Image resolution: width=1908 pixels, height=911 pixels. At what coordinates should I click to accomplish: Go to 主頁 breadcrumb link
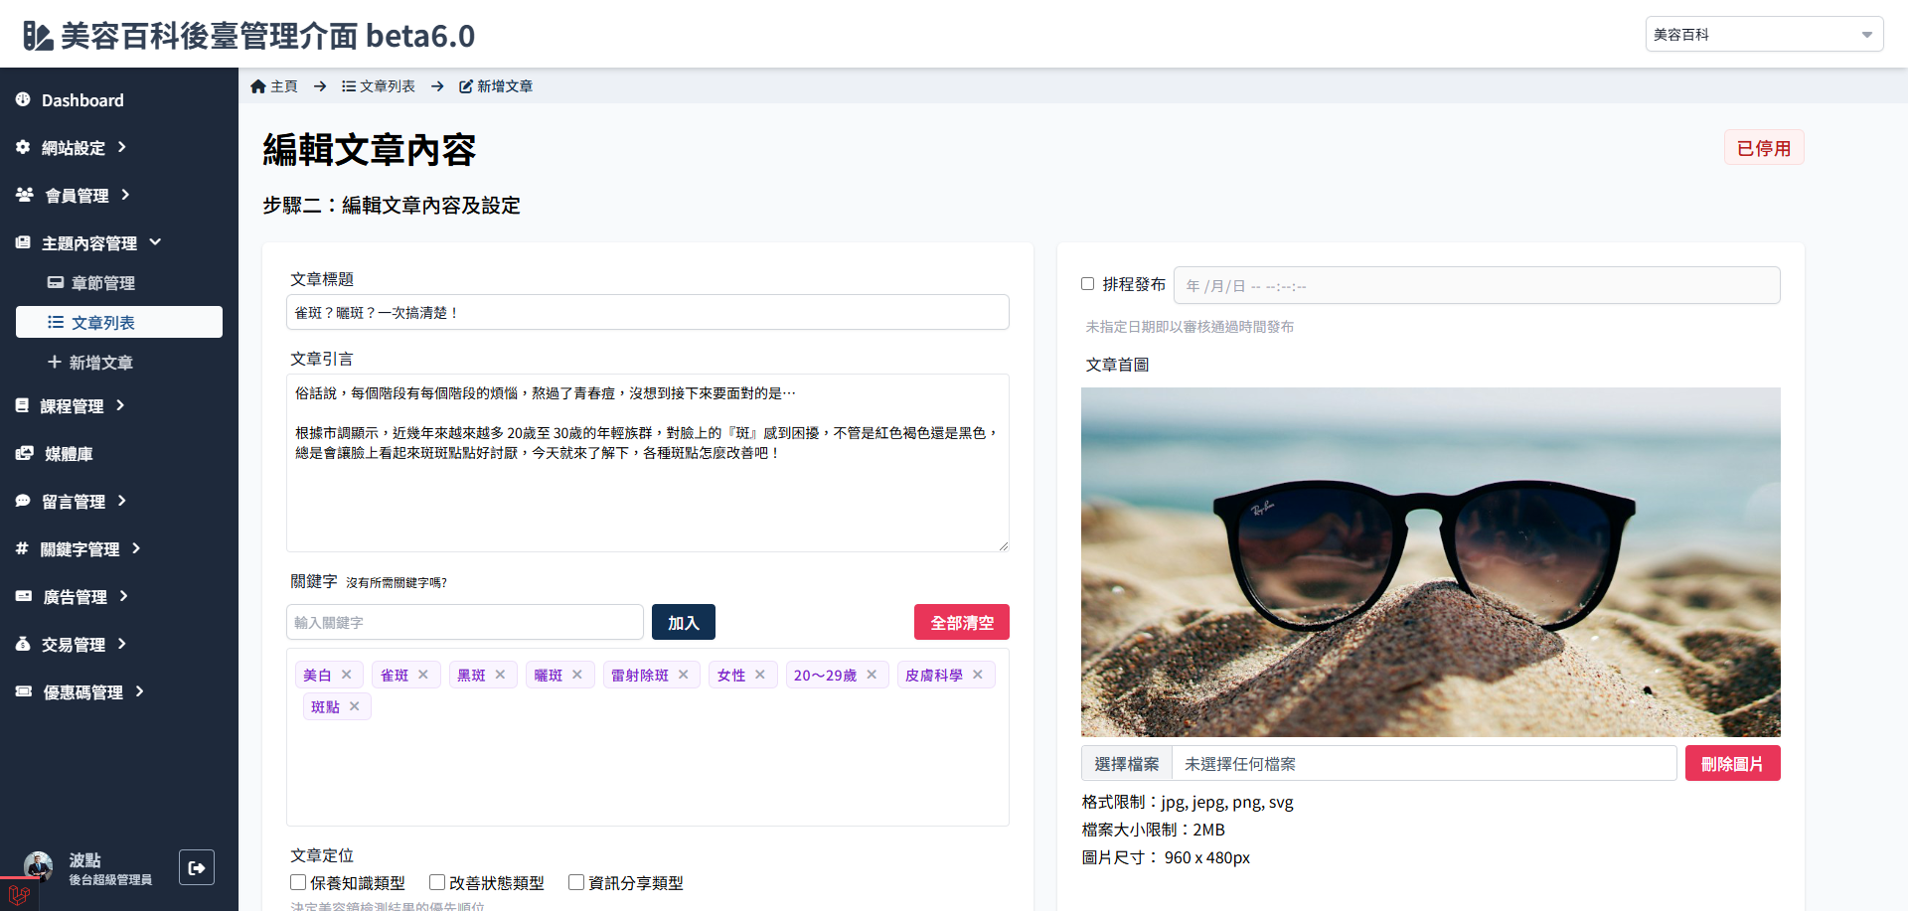pos(274,86)
